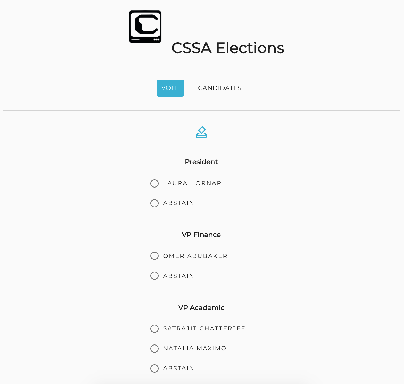The height and width of the screenshot is (384, 404).
Task: Click the CSSA Elections page title
Action: click(x=228, y=48)
